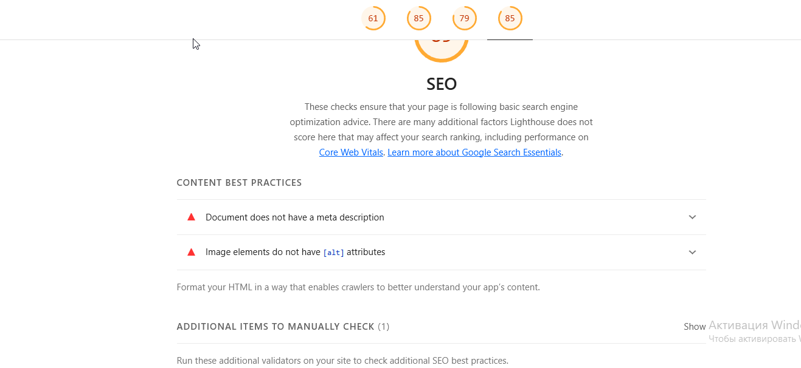Click red warning triangle beside meta description audit
The width and height of the screenshot is (801, 368).
[x=191, y=217]
